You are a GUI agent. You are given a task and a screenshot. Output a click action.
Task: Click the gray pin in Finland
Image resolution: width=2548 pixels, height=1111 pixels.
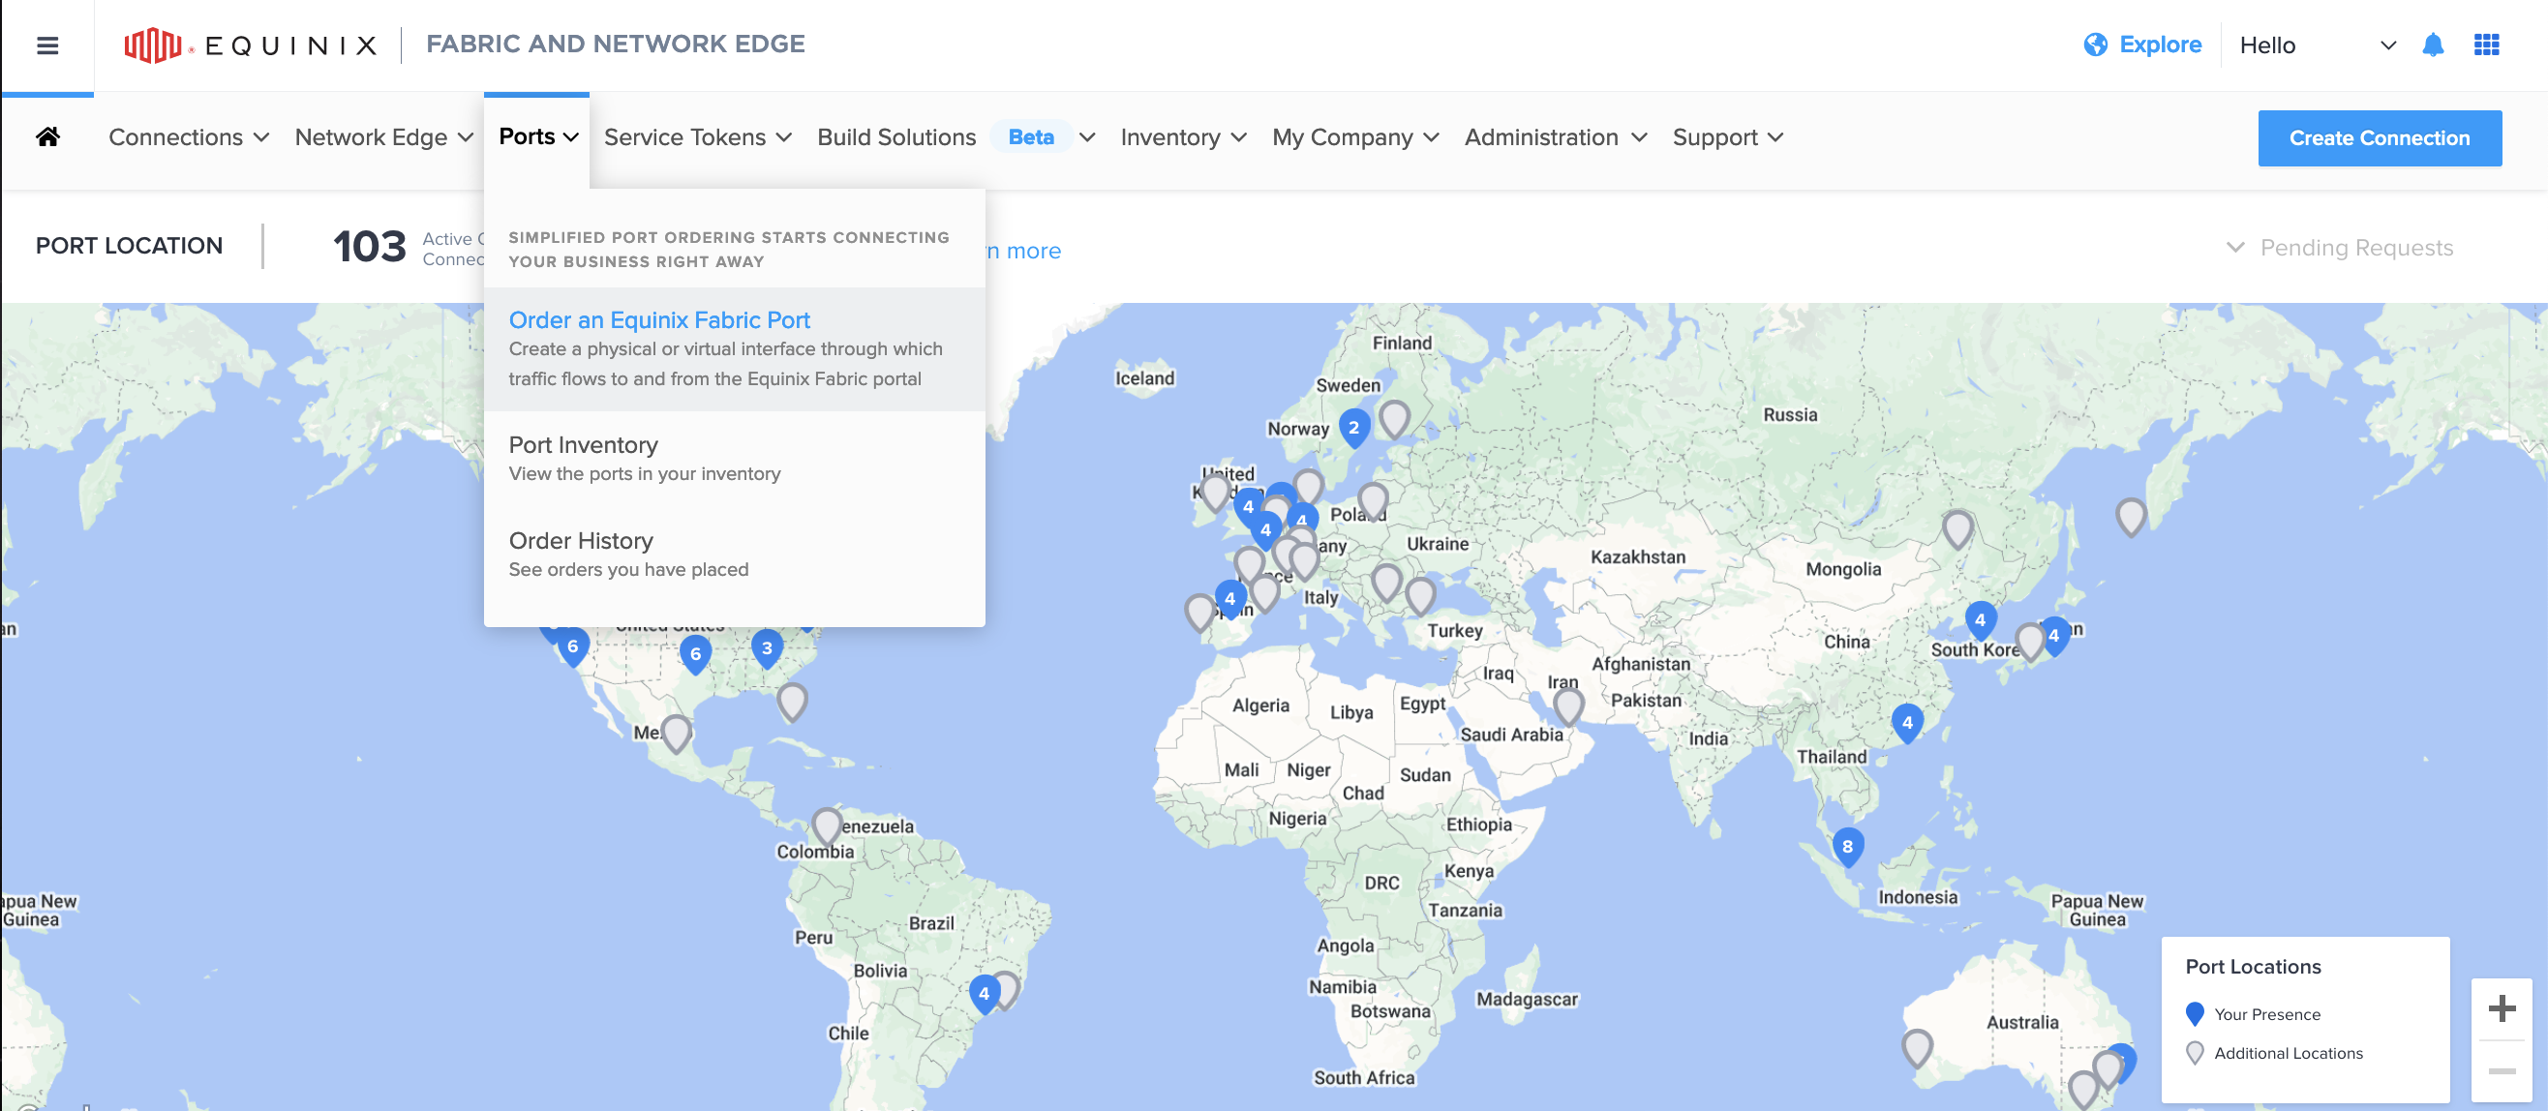1395,419
